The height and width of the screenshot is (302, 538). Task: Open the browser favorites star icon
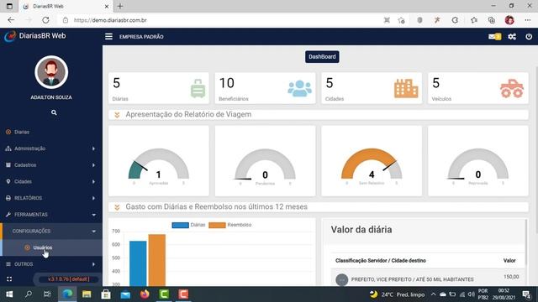click(x=474, y=20)
